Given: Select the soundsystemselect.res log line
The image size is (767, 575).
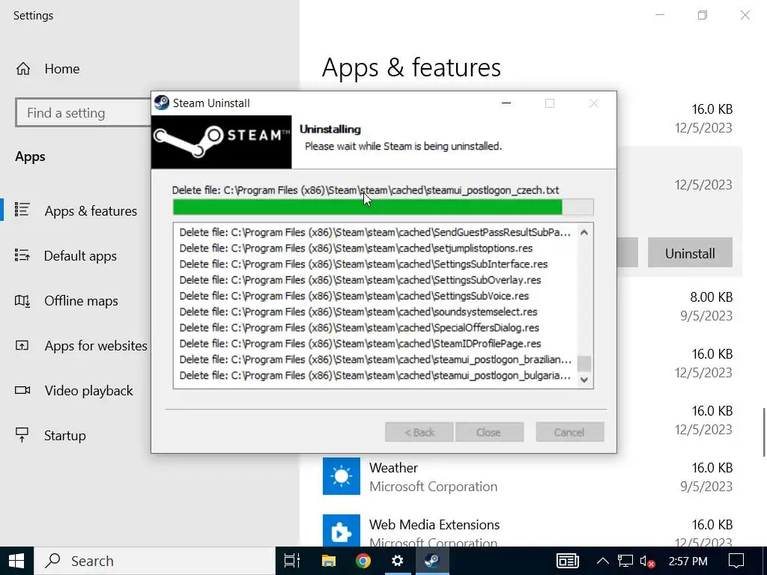Looking at the screenshot, I should pyautogui.click(x=358, y=311).
